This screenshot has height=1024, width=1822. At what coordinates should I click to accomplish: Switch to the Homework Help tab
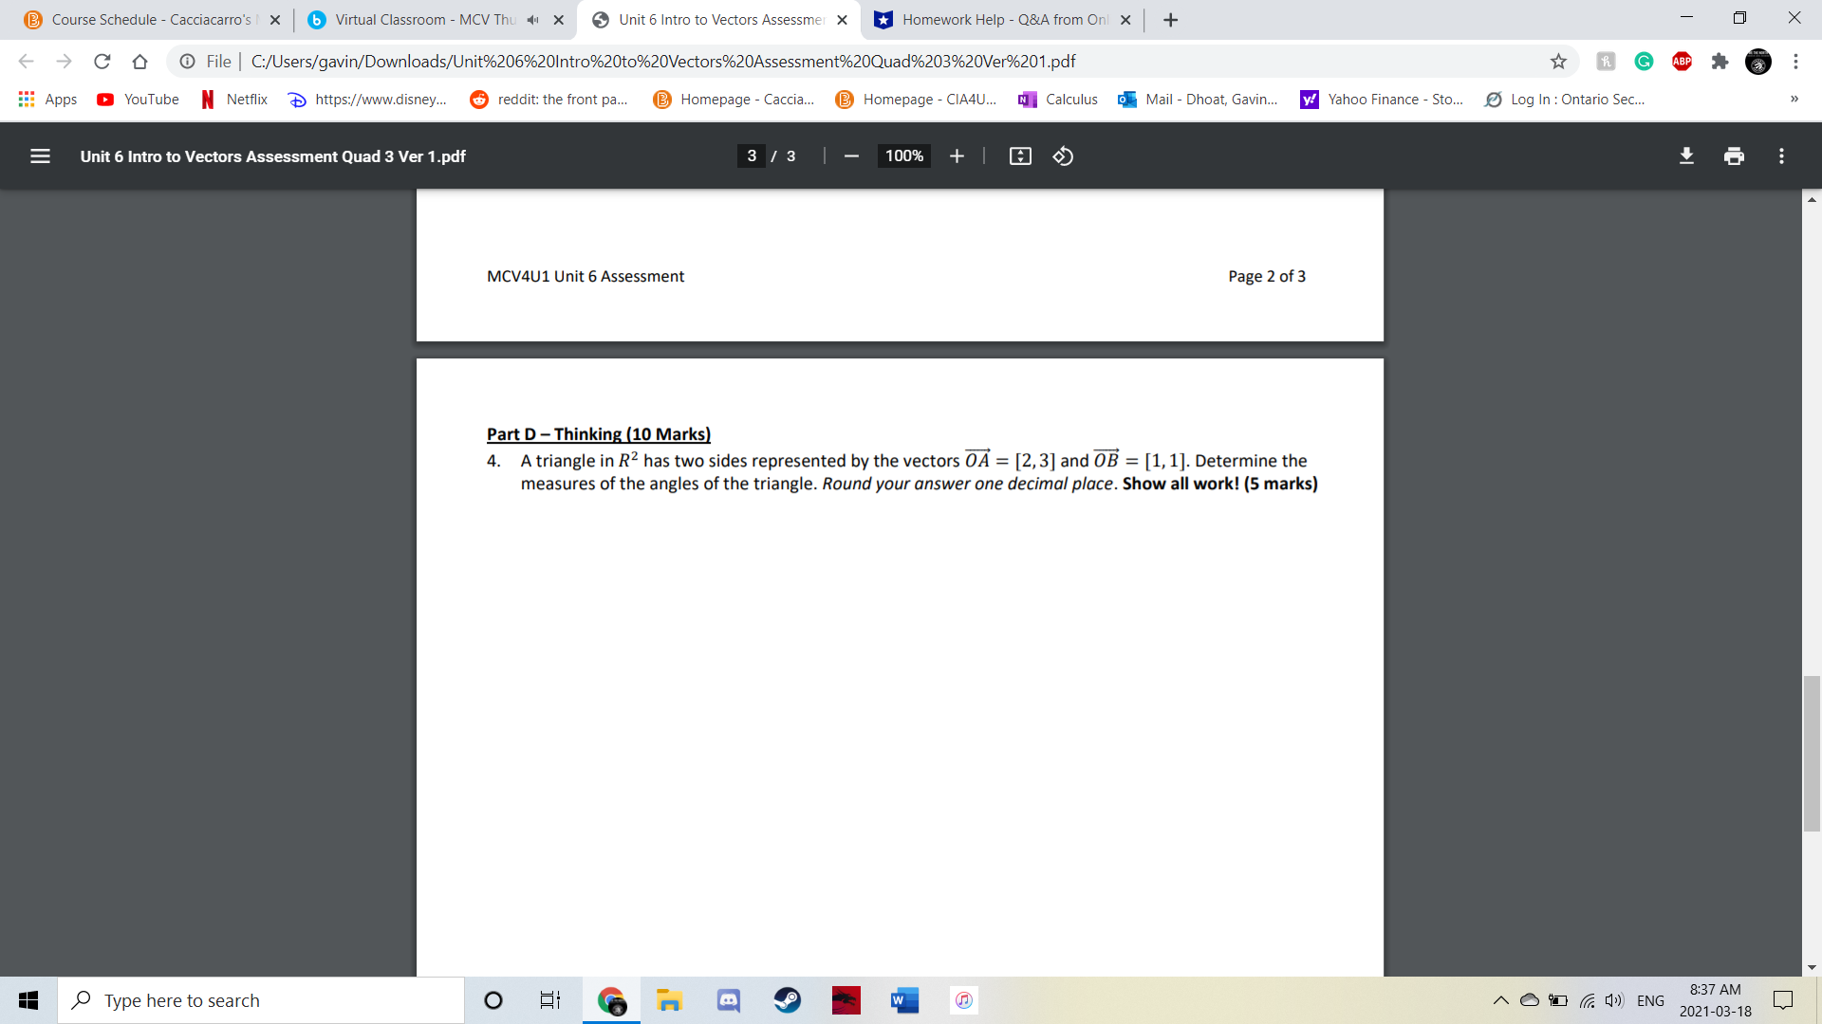coord(996,19)
